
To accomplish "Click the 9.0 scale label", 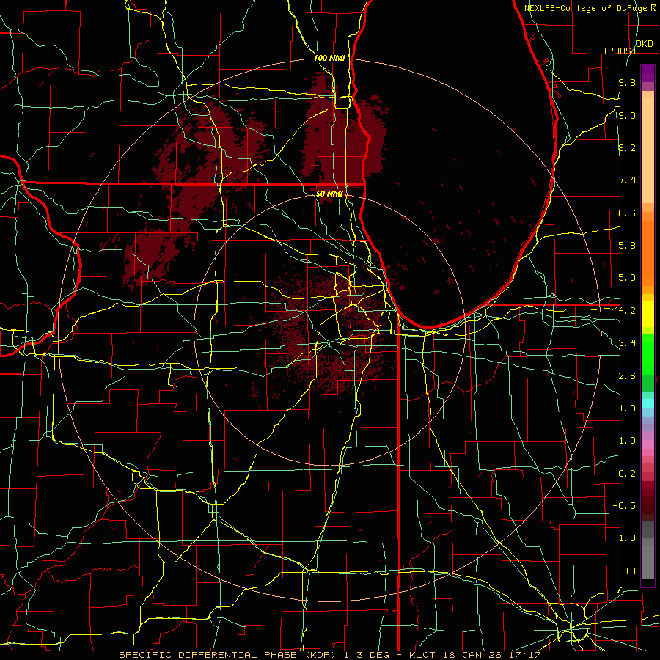I will pos(627,115).
